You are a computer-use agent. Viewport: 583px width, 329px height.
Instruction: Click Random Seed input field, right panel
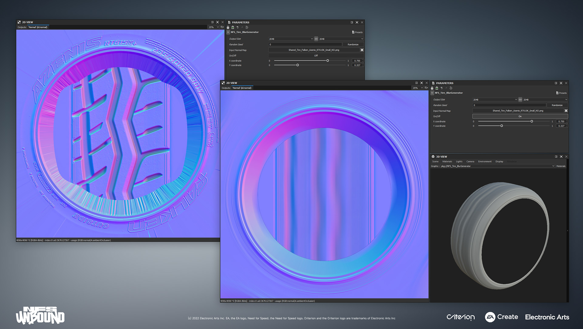(x=509, y=105)
